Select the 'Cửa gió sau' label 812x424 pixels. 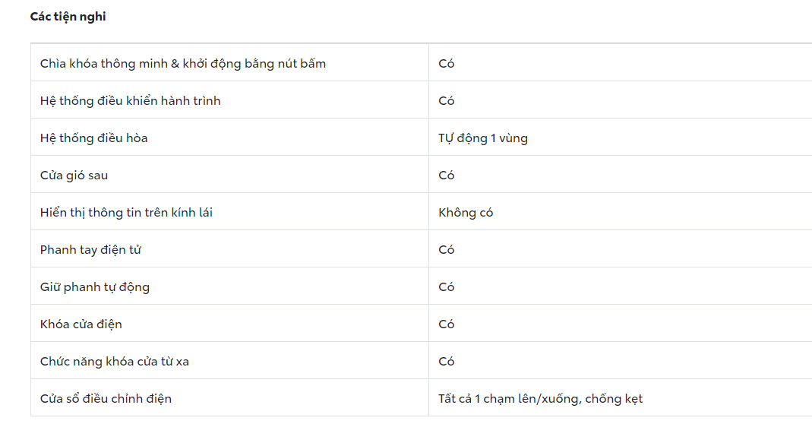tap(74, 176)
